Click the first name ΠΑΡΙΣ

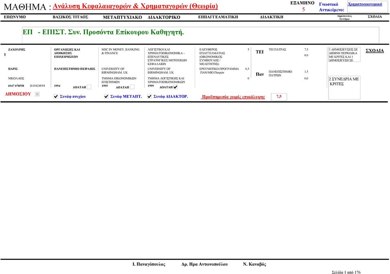coord(13,69)
